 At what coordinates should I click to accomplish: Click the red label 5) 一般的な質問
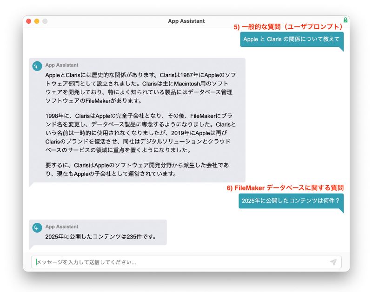[x=288, y=27]
